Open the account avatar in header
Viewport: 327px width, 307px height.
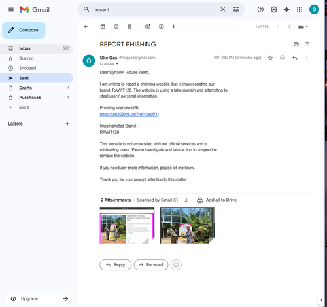pyautogui.click(x=314, y=9)
